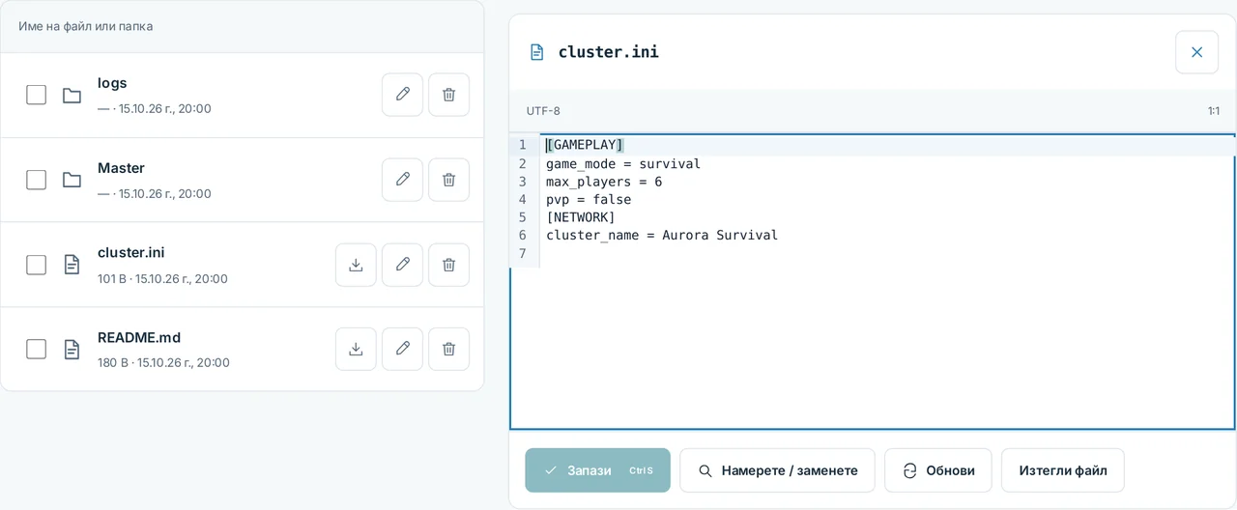Click the cluster.ini title in editor header
Viewport: 1237px width, 510px height.
pos(609,52)
